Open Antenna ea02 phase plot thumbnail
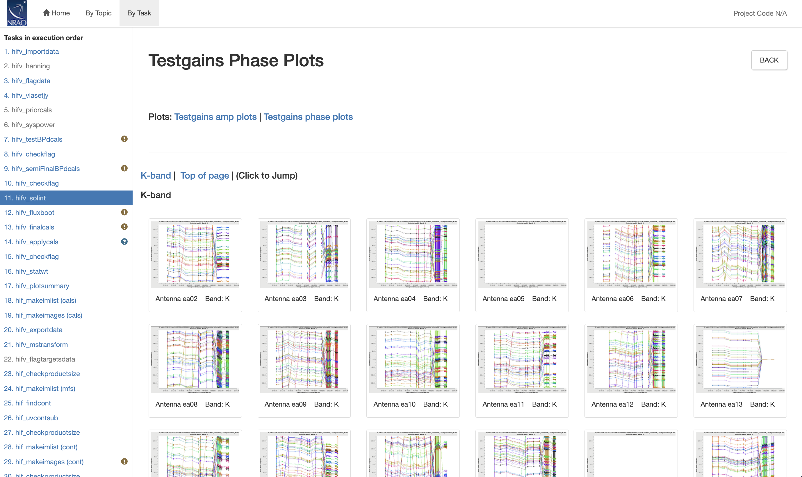 [195, 254]
